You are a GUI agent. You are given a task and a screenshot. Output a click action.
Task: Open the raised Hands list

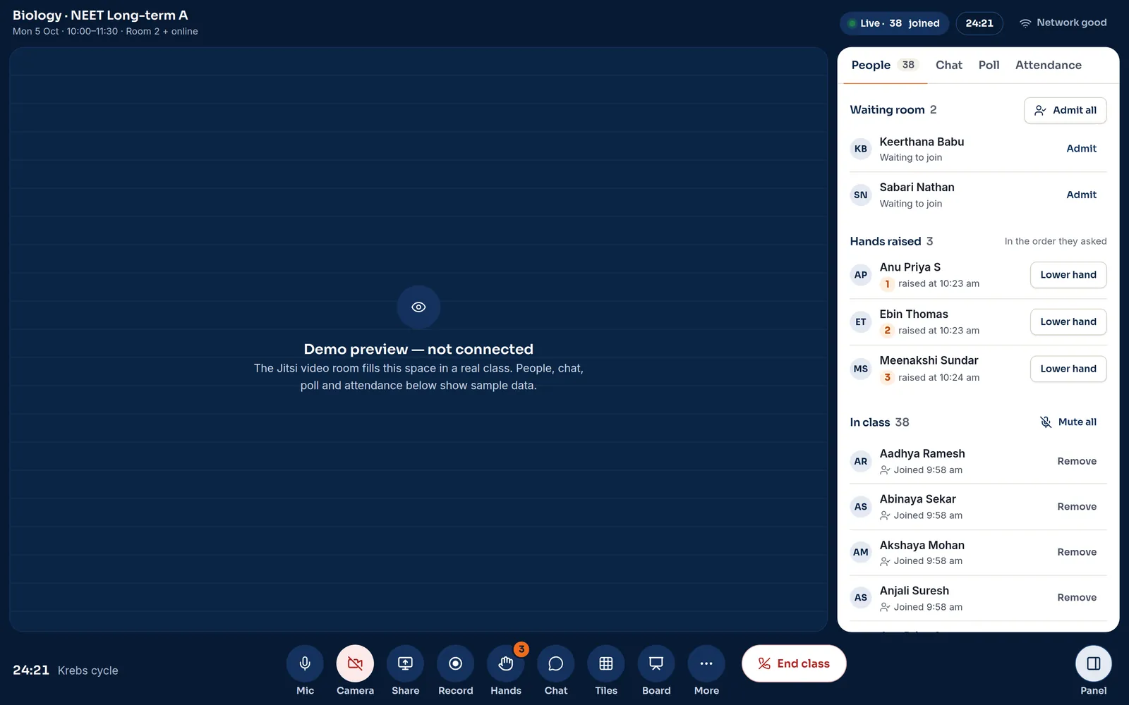pos(506,663)
